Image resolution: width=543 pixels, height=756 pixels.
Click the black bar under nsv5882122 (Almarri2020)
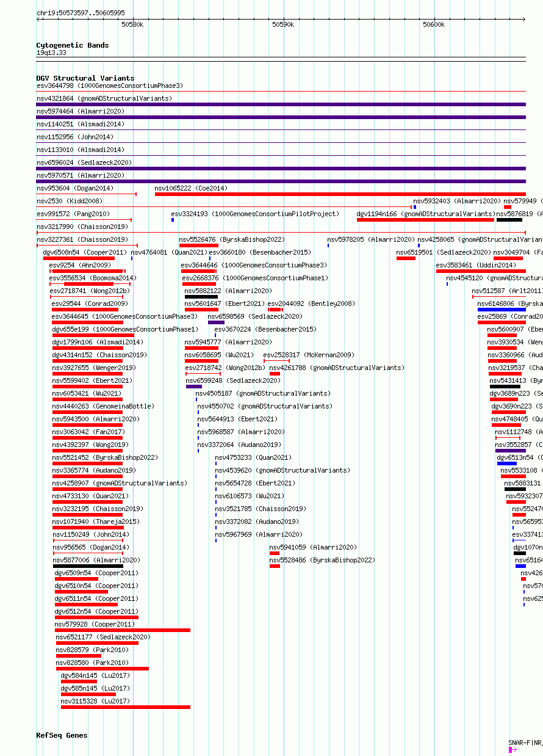tap(201, 297)
